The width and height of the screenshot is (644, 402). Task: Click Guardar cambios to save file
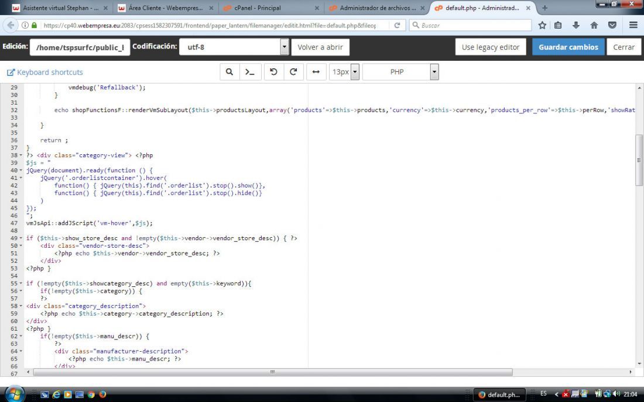tap(568, 47)
